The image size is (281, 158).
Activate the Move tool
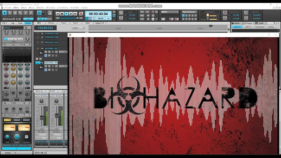15,13
